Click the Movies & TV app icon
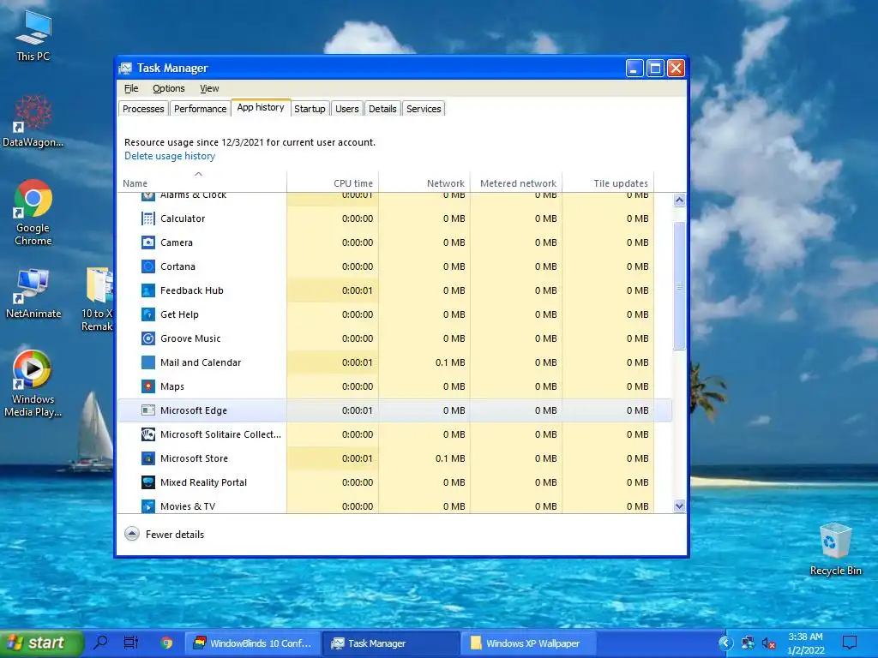Viewport: 878px width, 658px height. [x=147, y=506]
